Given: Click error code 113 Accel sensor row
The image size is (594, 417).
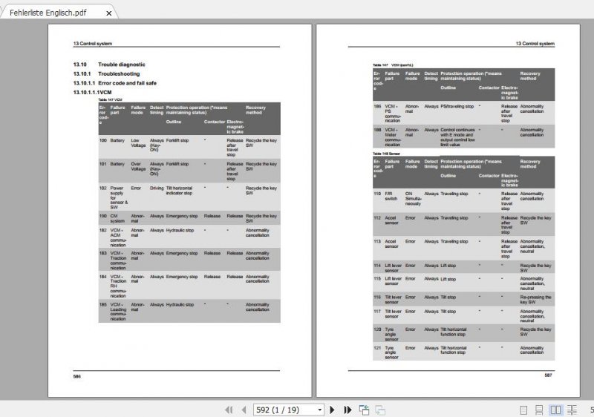Looking at the screenshot, I should click(x=463, y=249).
